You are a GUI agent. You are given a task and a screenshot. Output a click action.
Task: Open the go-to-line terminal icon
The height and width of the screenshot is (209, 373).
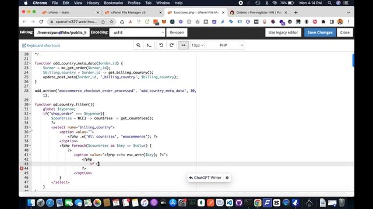pyautogui.click(x=149, y=45)
